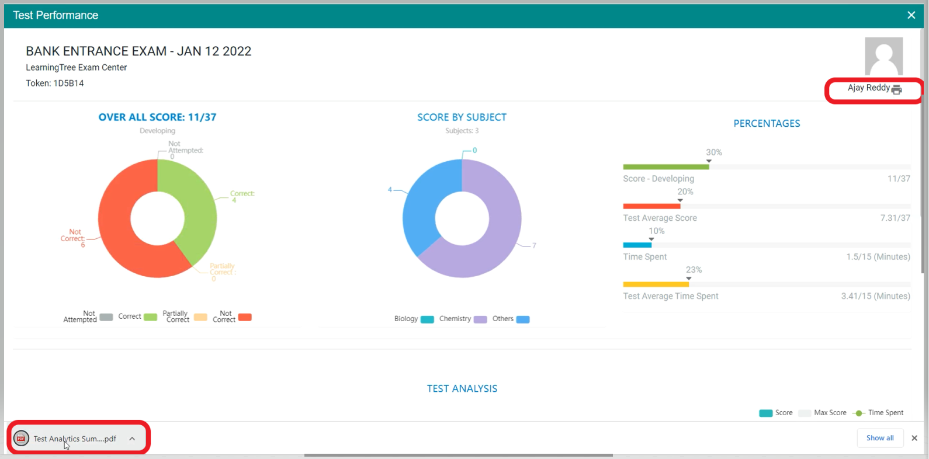
Task: Open download options chevron for the PDF
Action: click(132, 439)
